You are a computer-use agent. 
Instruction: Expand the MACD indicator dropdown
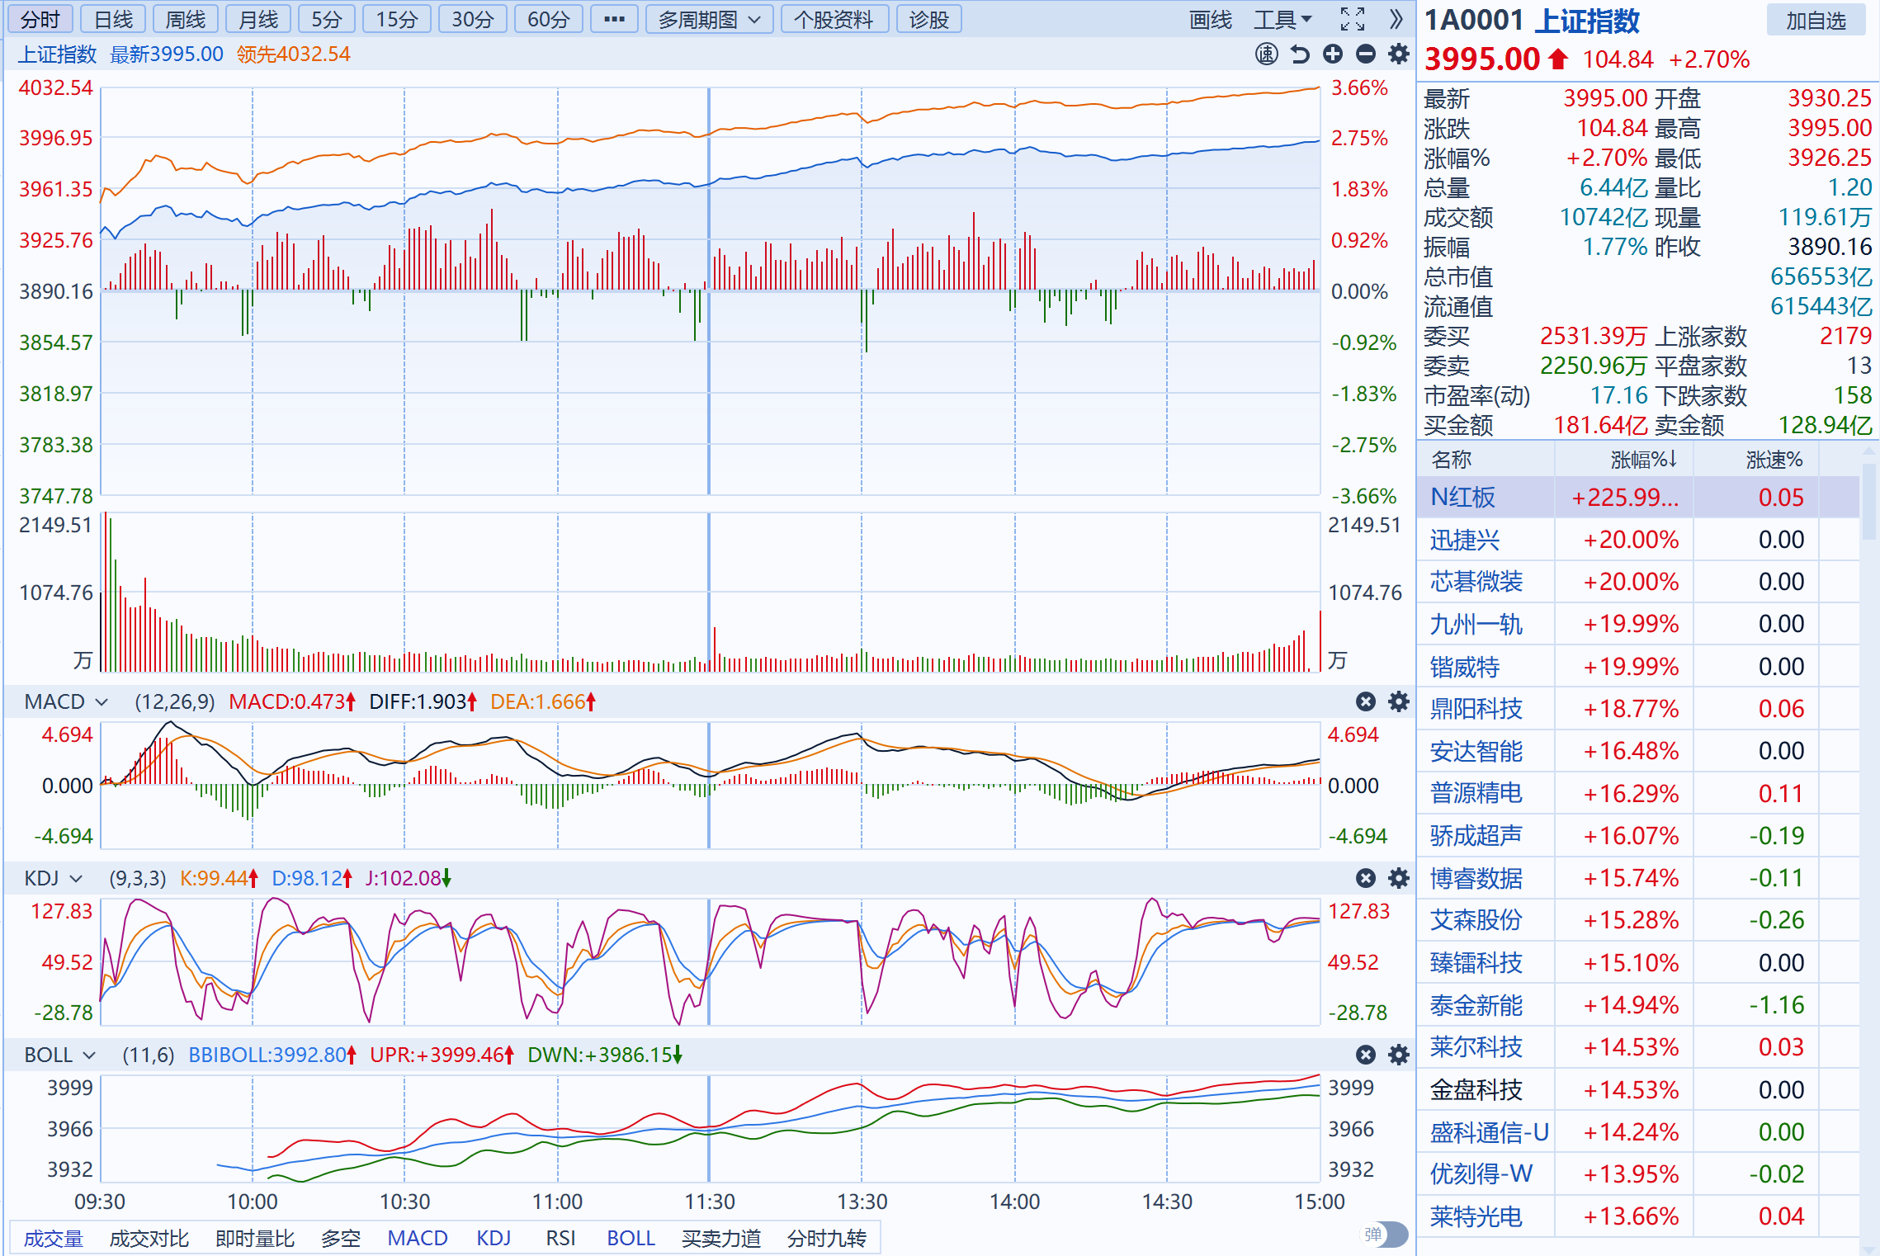pyautogui.click(x=102, y=702)
